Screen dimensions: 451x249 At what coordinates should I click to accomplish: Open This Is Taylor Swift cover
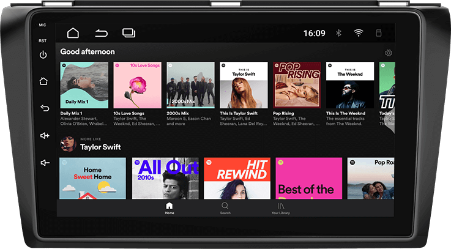244,85
